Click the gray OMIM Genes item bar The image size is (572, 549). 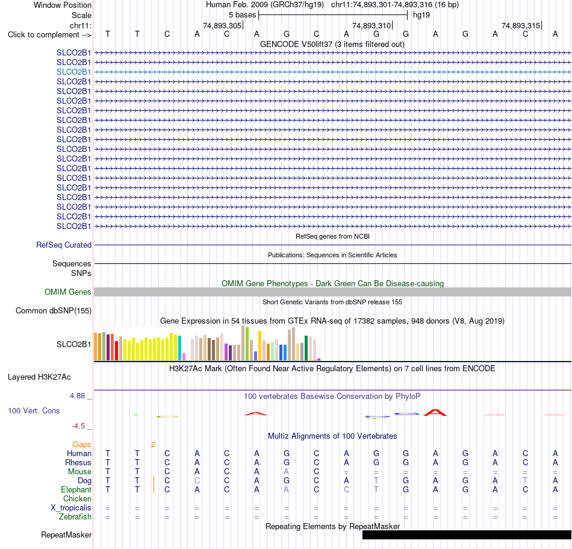pyautogui.click(x=332, y=292)
